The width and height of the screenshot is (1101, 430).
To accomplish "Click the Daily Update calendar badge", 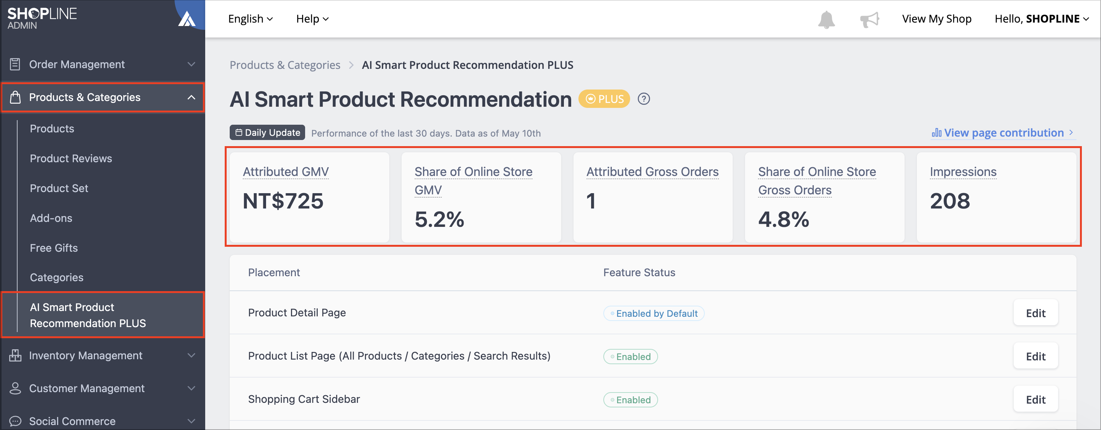I will [x=267, y=132].
